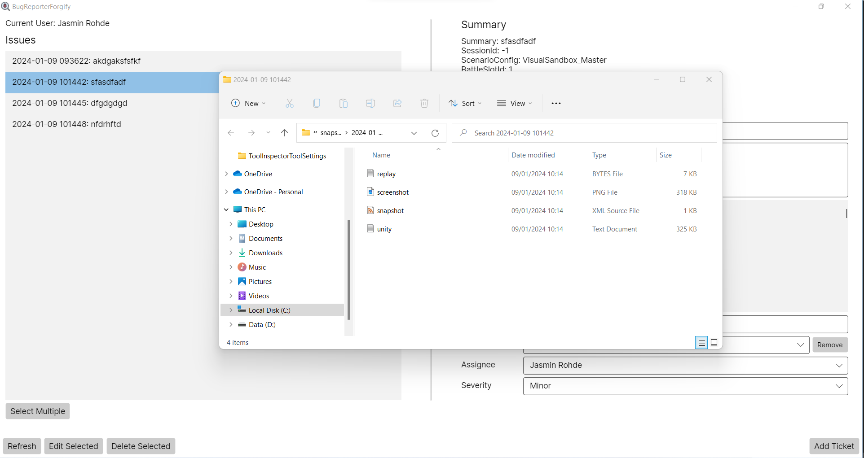This screenshot has height=458, width=864.
Task: Click the Copy icon in the Explorer toolbar
Action: pos(317,103)
